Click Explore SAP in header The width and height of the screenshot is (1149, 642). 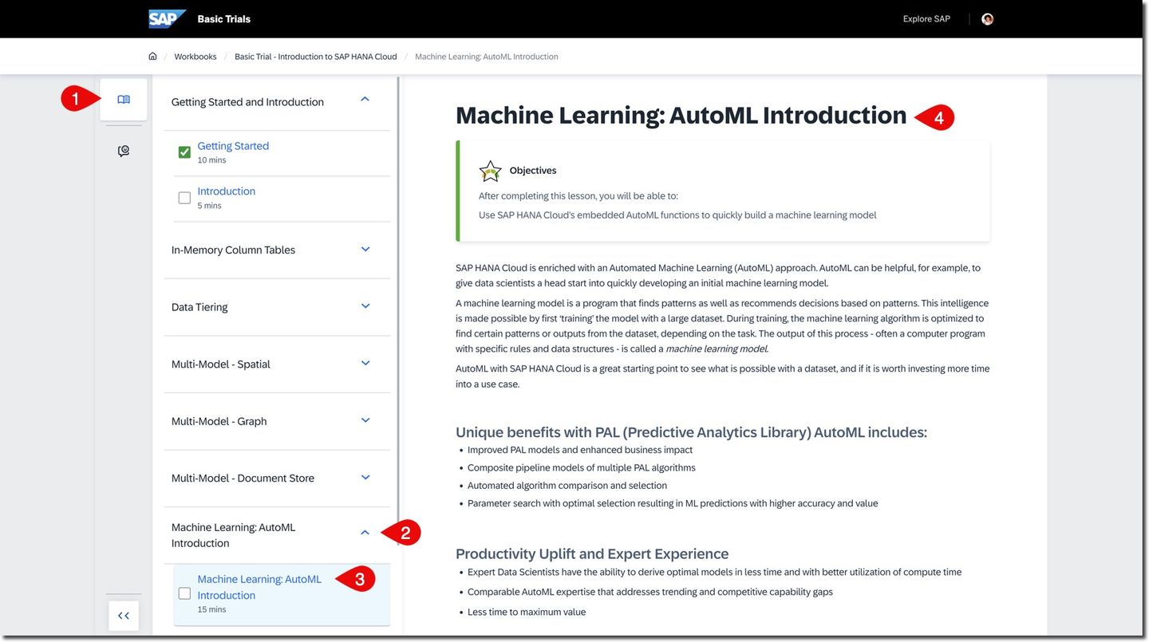(x=926, y=19)
